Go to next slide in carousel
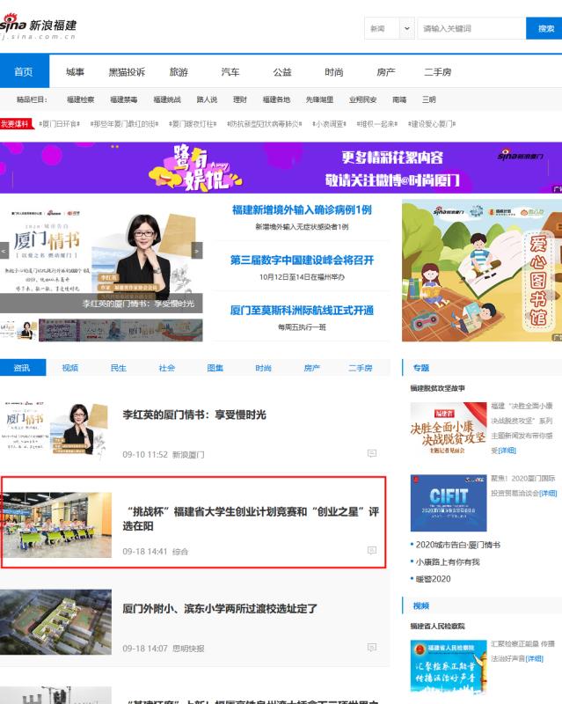Screen dimensions: 562x704 click(197, 251)
